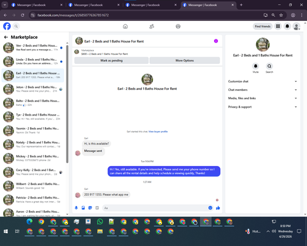Open the tab search dropdown arrow

[5, 5]
